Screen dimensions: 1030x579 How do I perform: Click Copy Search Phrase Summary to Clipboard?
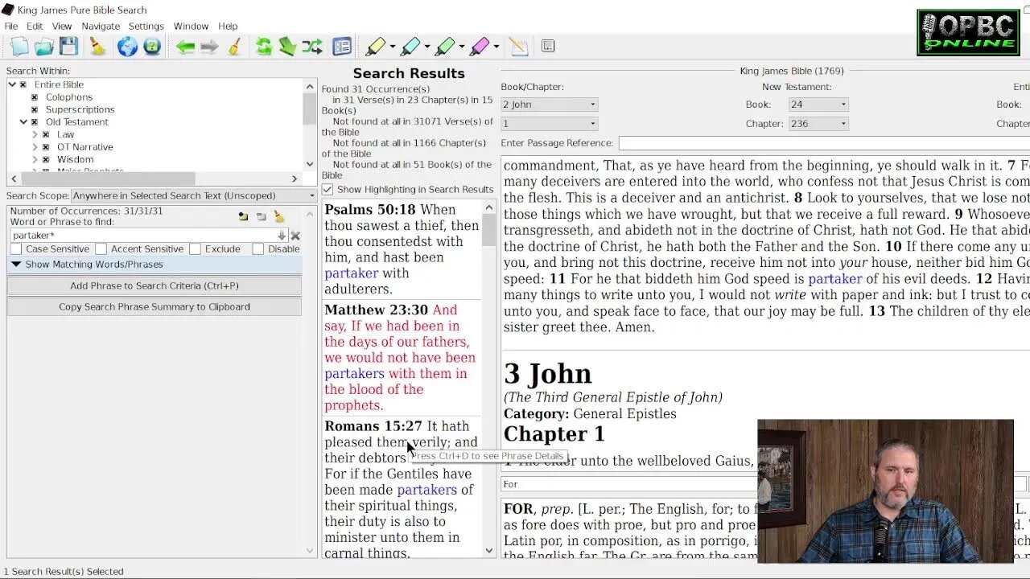154,306
